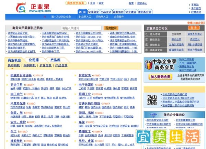The height and width of the screenshot is (149, 206).
Task: Click 设为首页
Action: 196,8
